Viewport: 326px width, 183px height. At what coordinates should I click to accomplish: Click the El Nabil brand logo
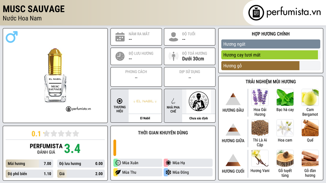(145, 101)
